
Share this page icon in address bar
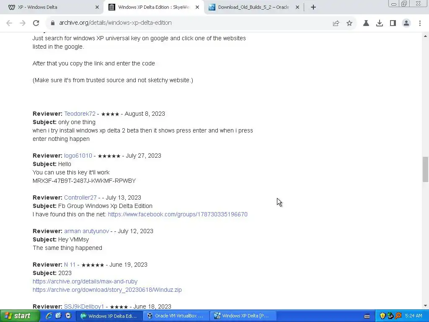(336, 23)
